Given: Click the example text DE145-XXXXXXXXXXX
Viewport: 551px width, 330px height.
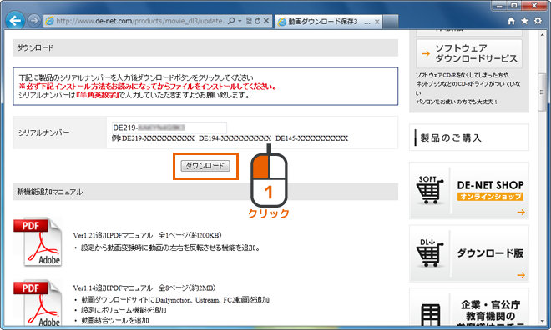Looking at the screenshot, I should point(311,138).
